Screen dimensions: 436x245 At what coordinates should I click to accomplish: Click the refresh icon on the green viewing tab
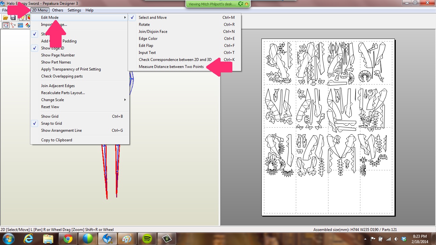pos(241,4)
